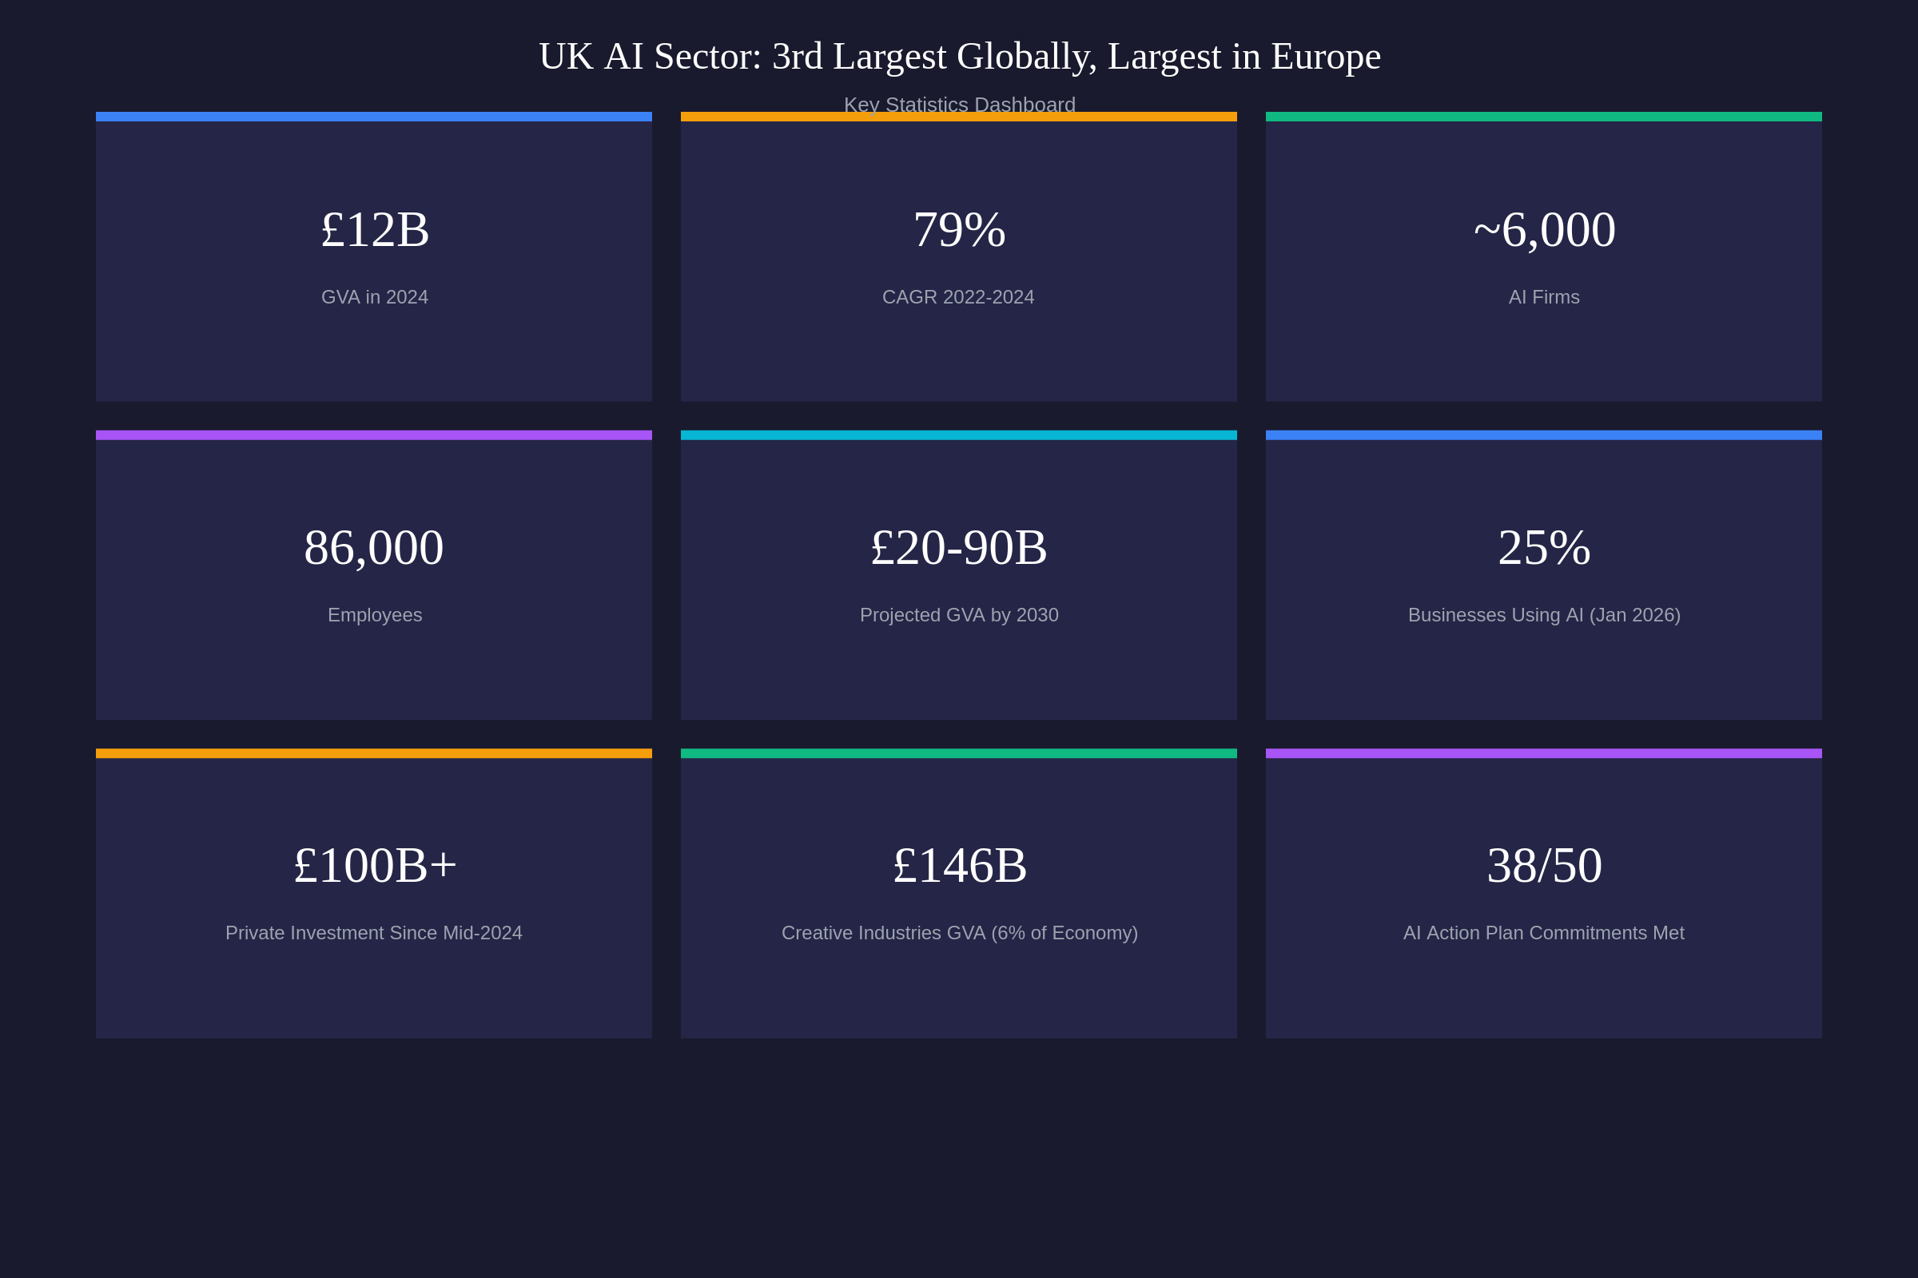Viewport: 1918px width, 1278px height.
Task: Select the 25% statistic value
Action: click(1544, 548)
